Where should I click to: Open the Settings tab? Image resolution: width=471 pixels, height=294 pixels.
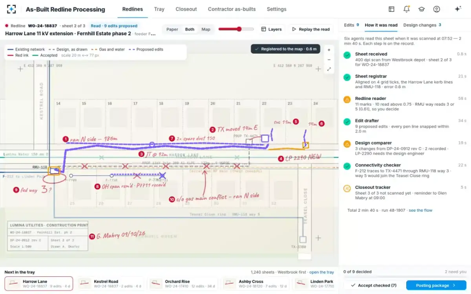[x=277, y=9]
